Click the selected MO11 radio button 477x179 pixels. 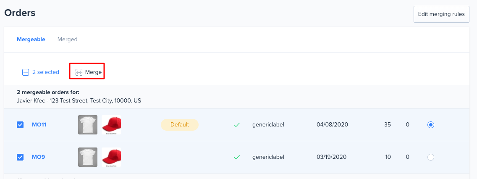click(x=431, y=125)
